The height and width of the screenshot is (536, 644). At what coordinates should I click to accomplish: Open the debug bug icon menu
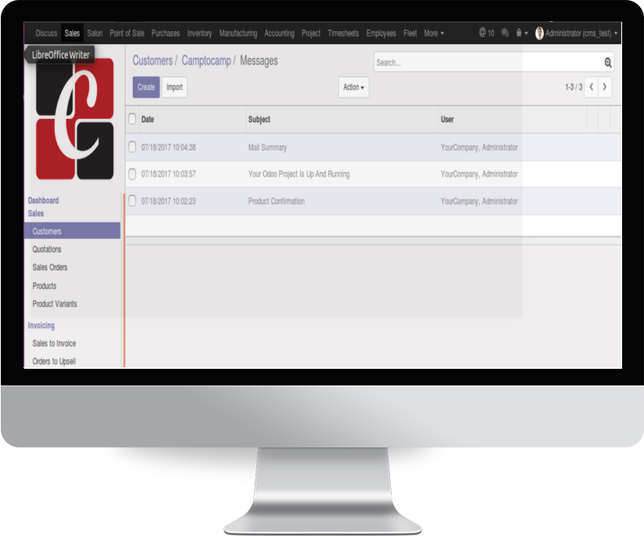[x=521, y=33]
